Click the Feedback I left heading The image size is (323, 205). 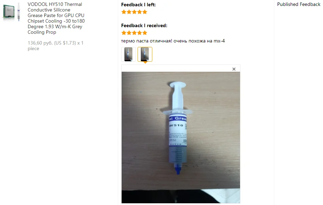coord(138,5)
